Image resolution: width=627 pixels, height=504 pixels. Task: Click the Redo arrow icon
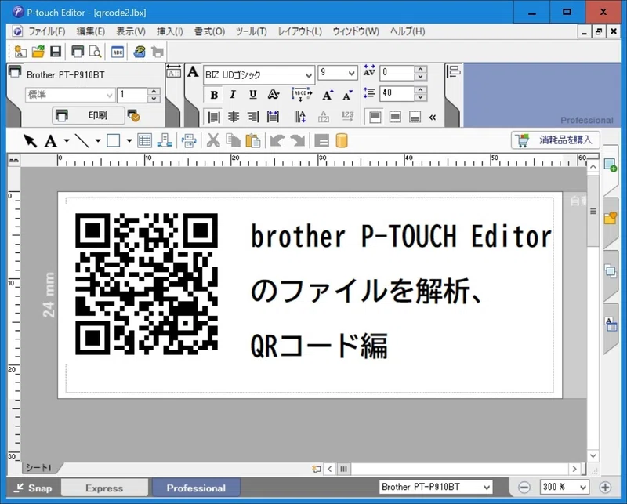[298, 141]
